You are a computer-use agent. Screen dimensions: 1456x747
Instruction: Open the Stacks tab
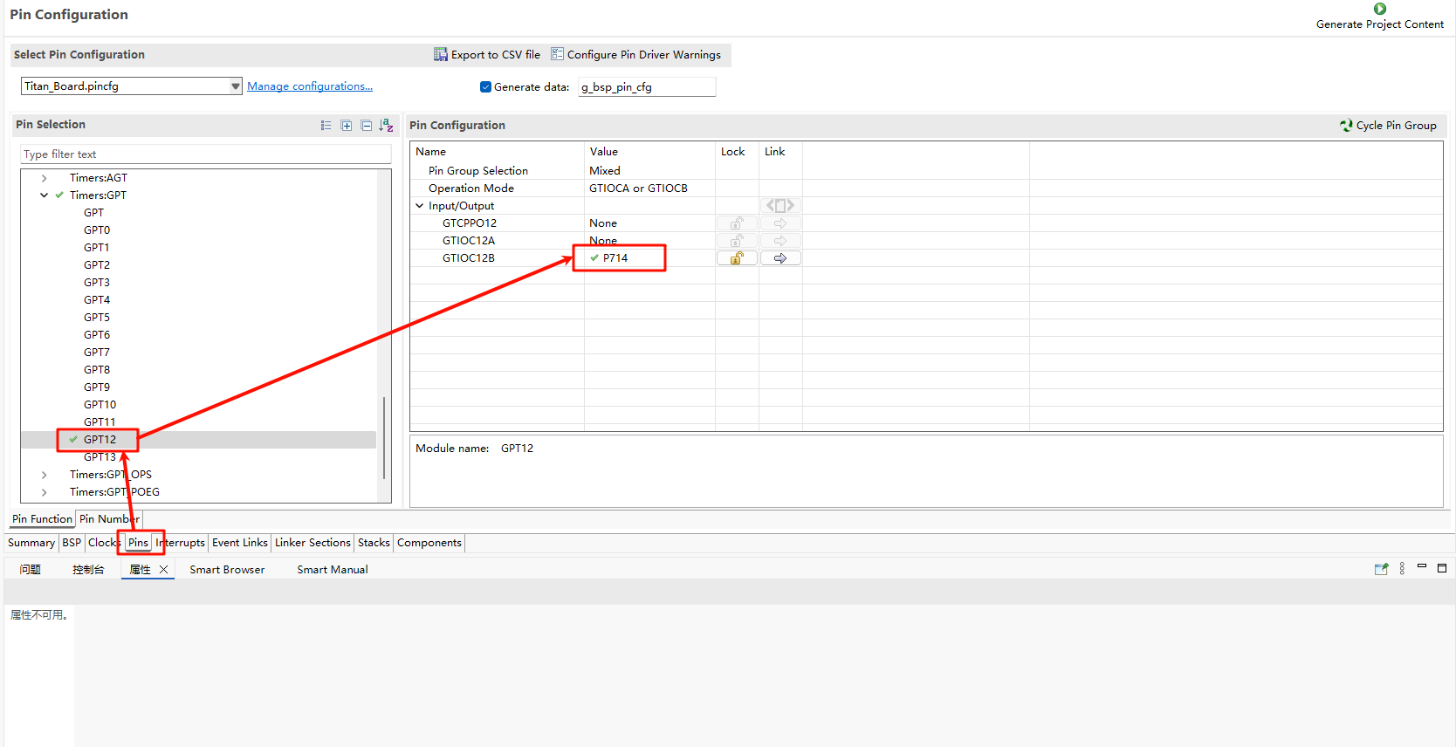pos(374,543)
